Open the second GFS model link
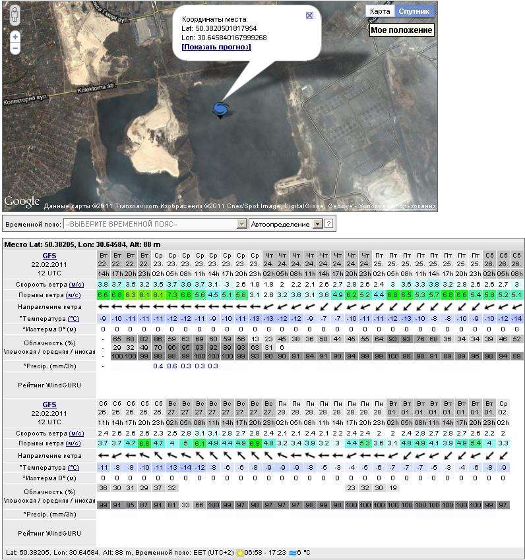525x560 pixels. (x=49, y=404)
